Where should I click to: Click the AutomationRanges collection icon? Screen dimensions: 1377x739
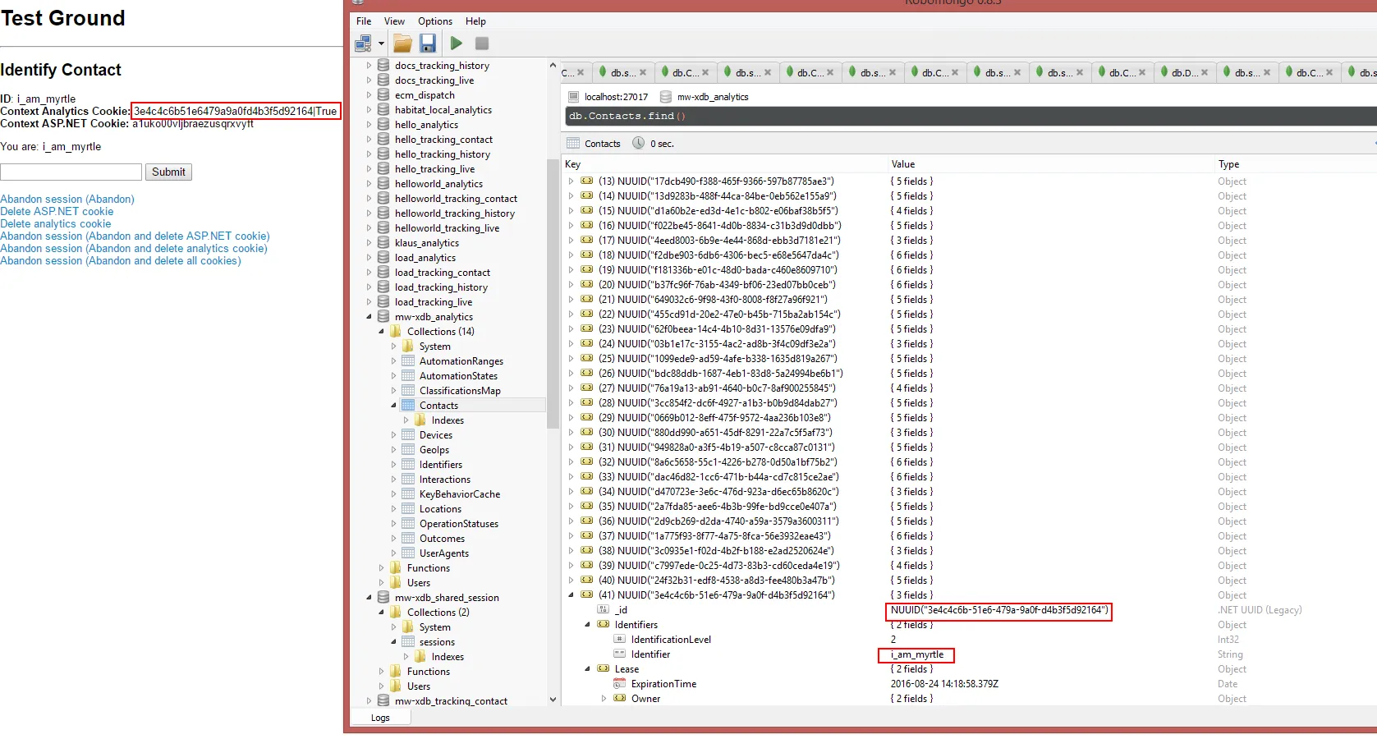pos(408,361)
